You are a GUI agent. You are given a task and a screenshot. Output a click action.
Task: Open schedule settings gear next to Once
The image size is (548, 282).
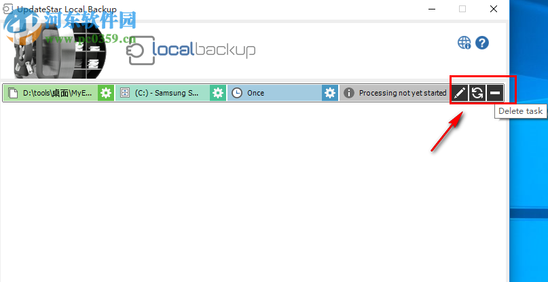coord(330,93)
